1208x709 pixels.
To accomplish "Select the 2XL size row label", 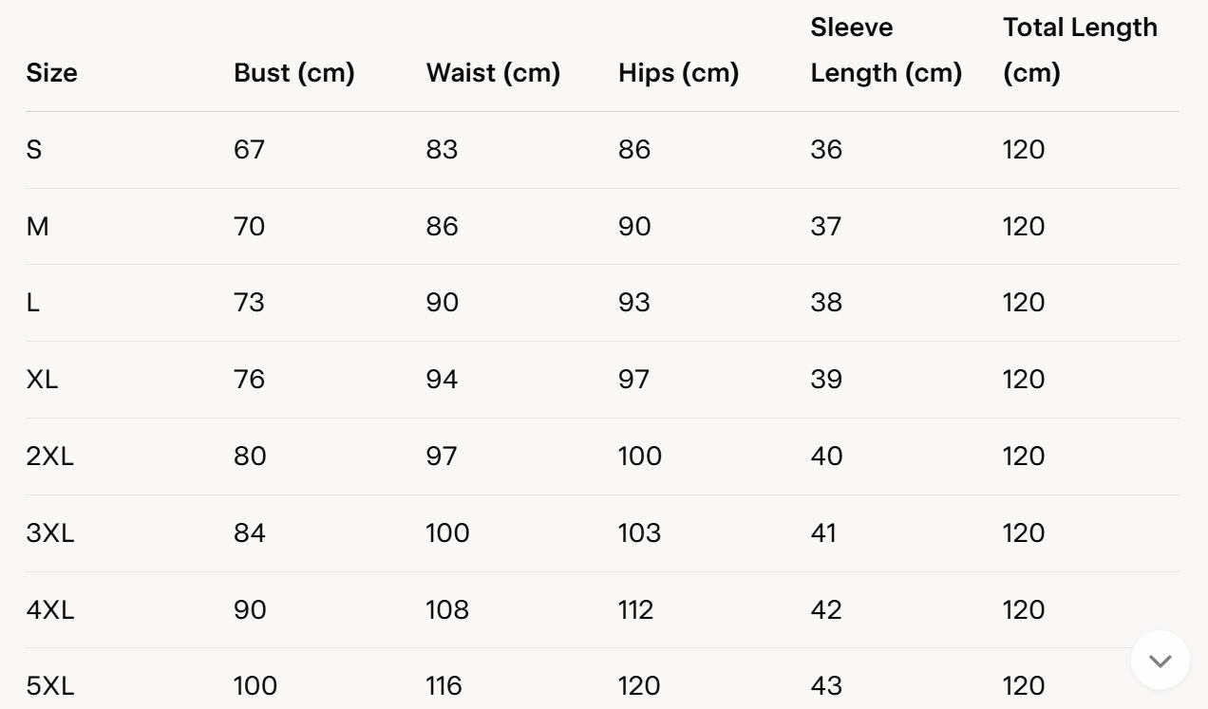I will point(49,457).
